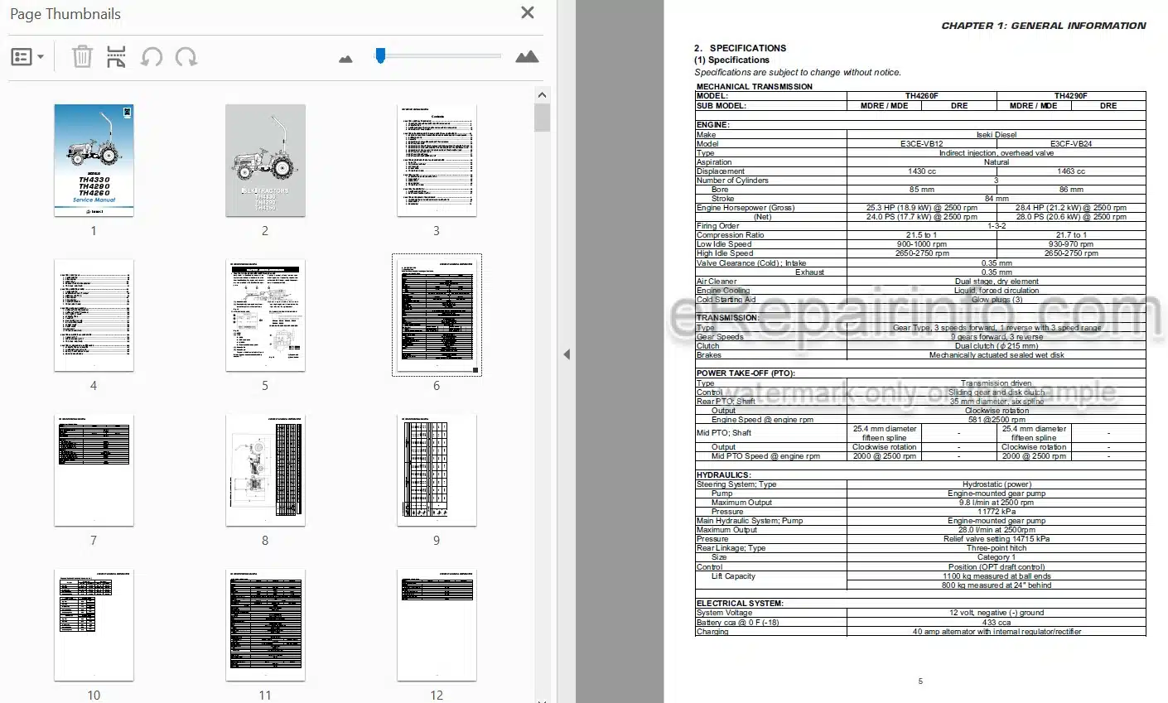Click the '433 cca' battery value

(x=996, y=623)
